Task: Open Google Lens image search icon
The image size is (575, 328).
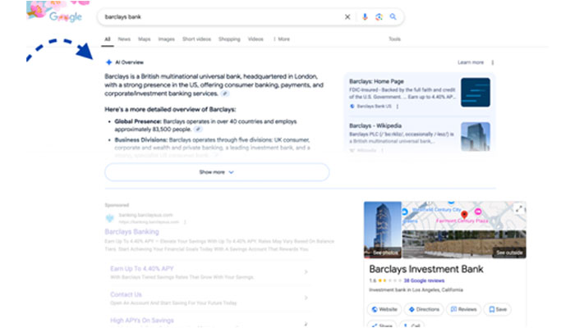Action: (379, 16)
